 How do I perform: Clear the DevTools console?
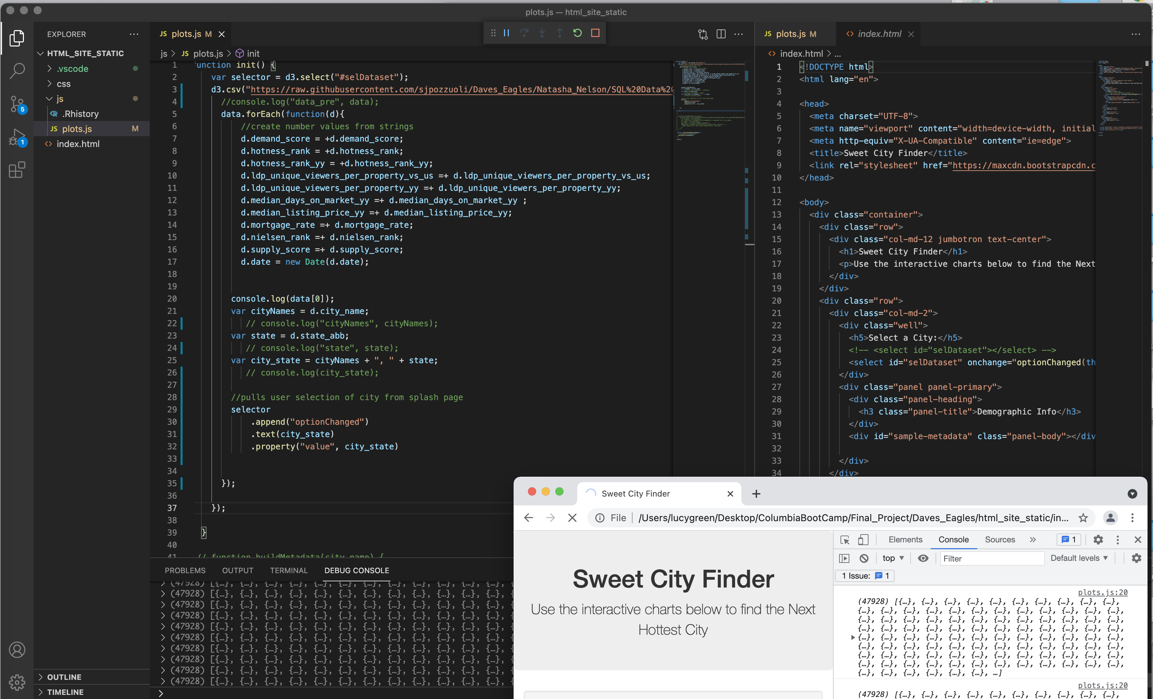pos(864,558)
